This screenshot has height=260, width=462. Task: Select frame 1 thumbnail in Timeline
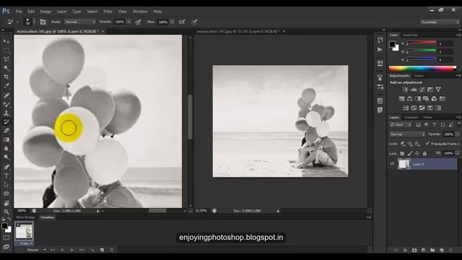(24, 231)
